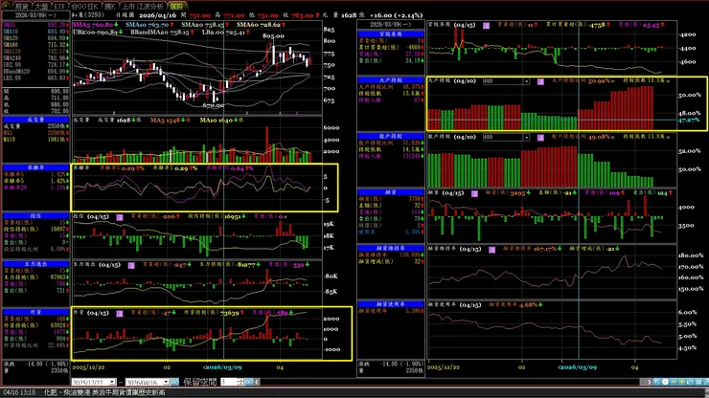Click the SMA60 728.62 indicator label
Image resolution: width=709 pixels, height=398 pixels.
(x=261, y=24)
